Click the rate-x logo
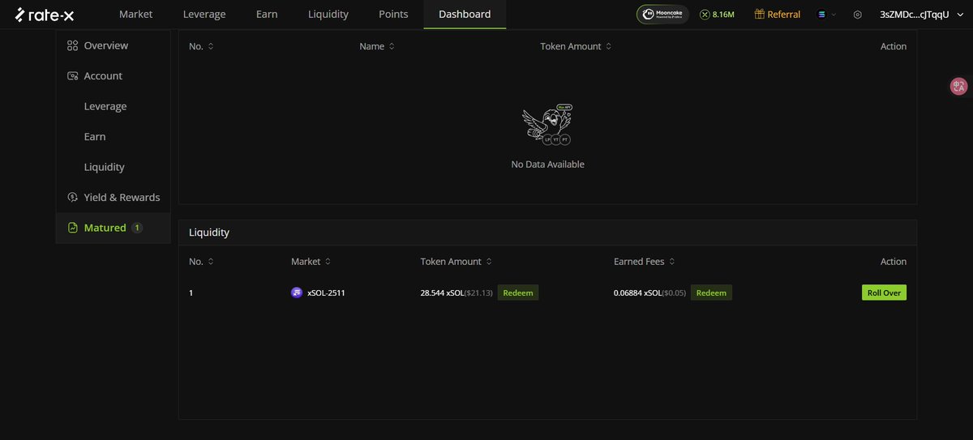The width and height of the screenshot is (973, 440). click(x=45, y=14)
